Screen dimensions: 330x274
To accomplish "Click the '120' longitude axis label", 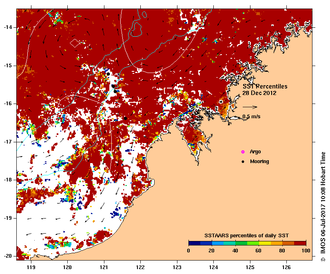I will pyautogui.click(x=67, y=267).
